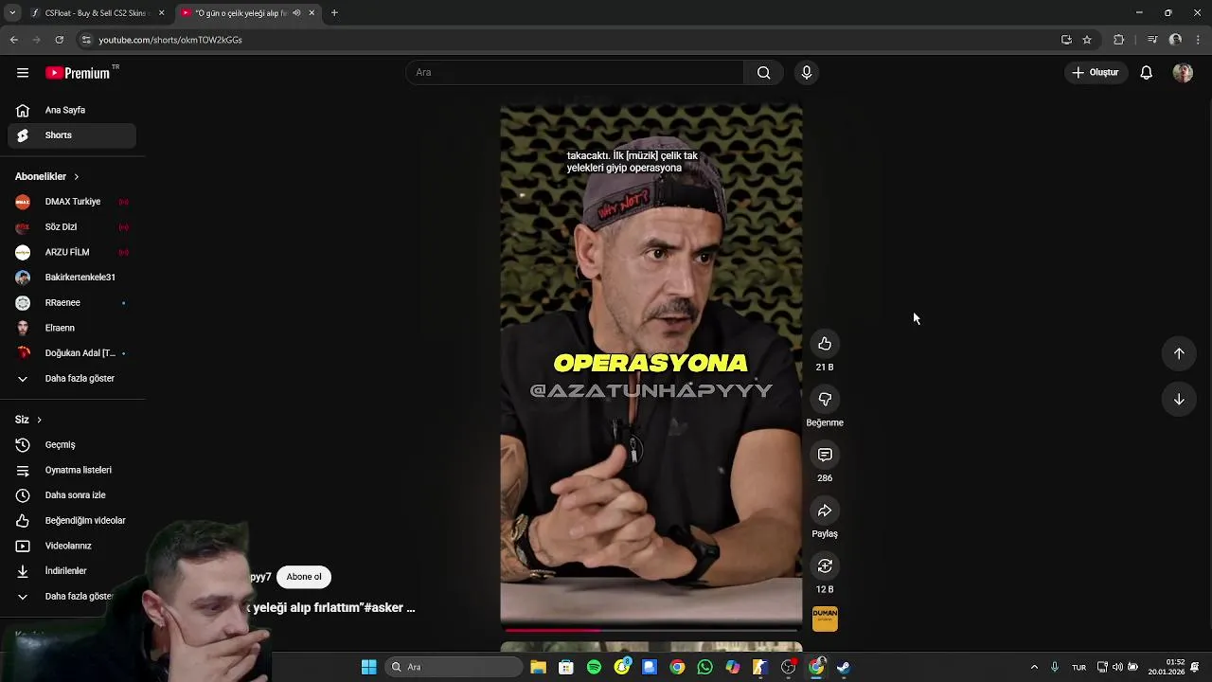The image size is (1212, 682).
Task: Click the Abone ol subscribe button
Action: pos(304,577)
